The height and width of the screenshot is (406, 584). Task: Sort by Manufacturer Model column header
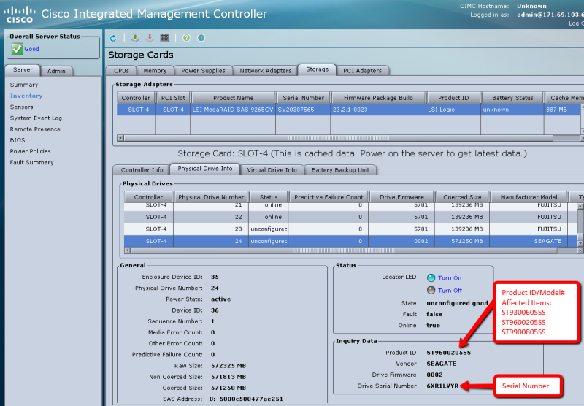[529, 197]
